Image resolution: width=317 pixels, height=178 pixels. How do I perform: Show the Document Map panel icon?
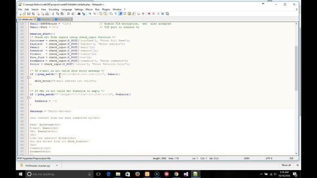pyautogui.click(x=129, y=14)
